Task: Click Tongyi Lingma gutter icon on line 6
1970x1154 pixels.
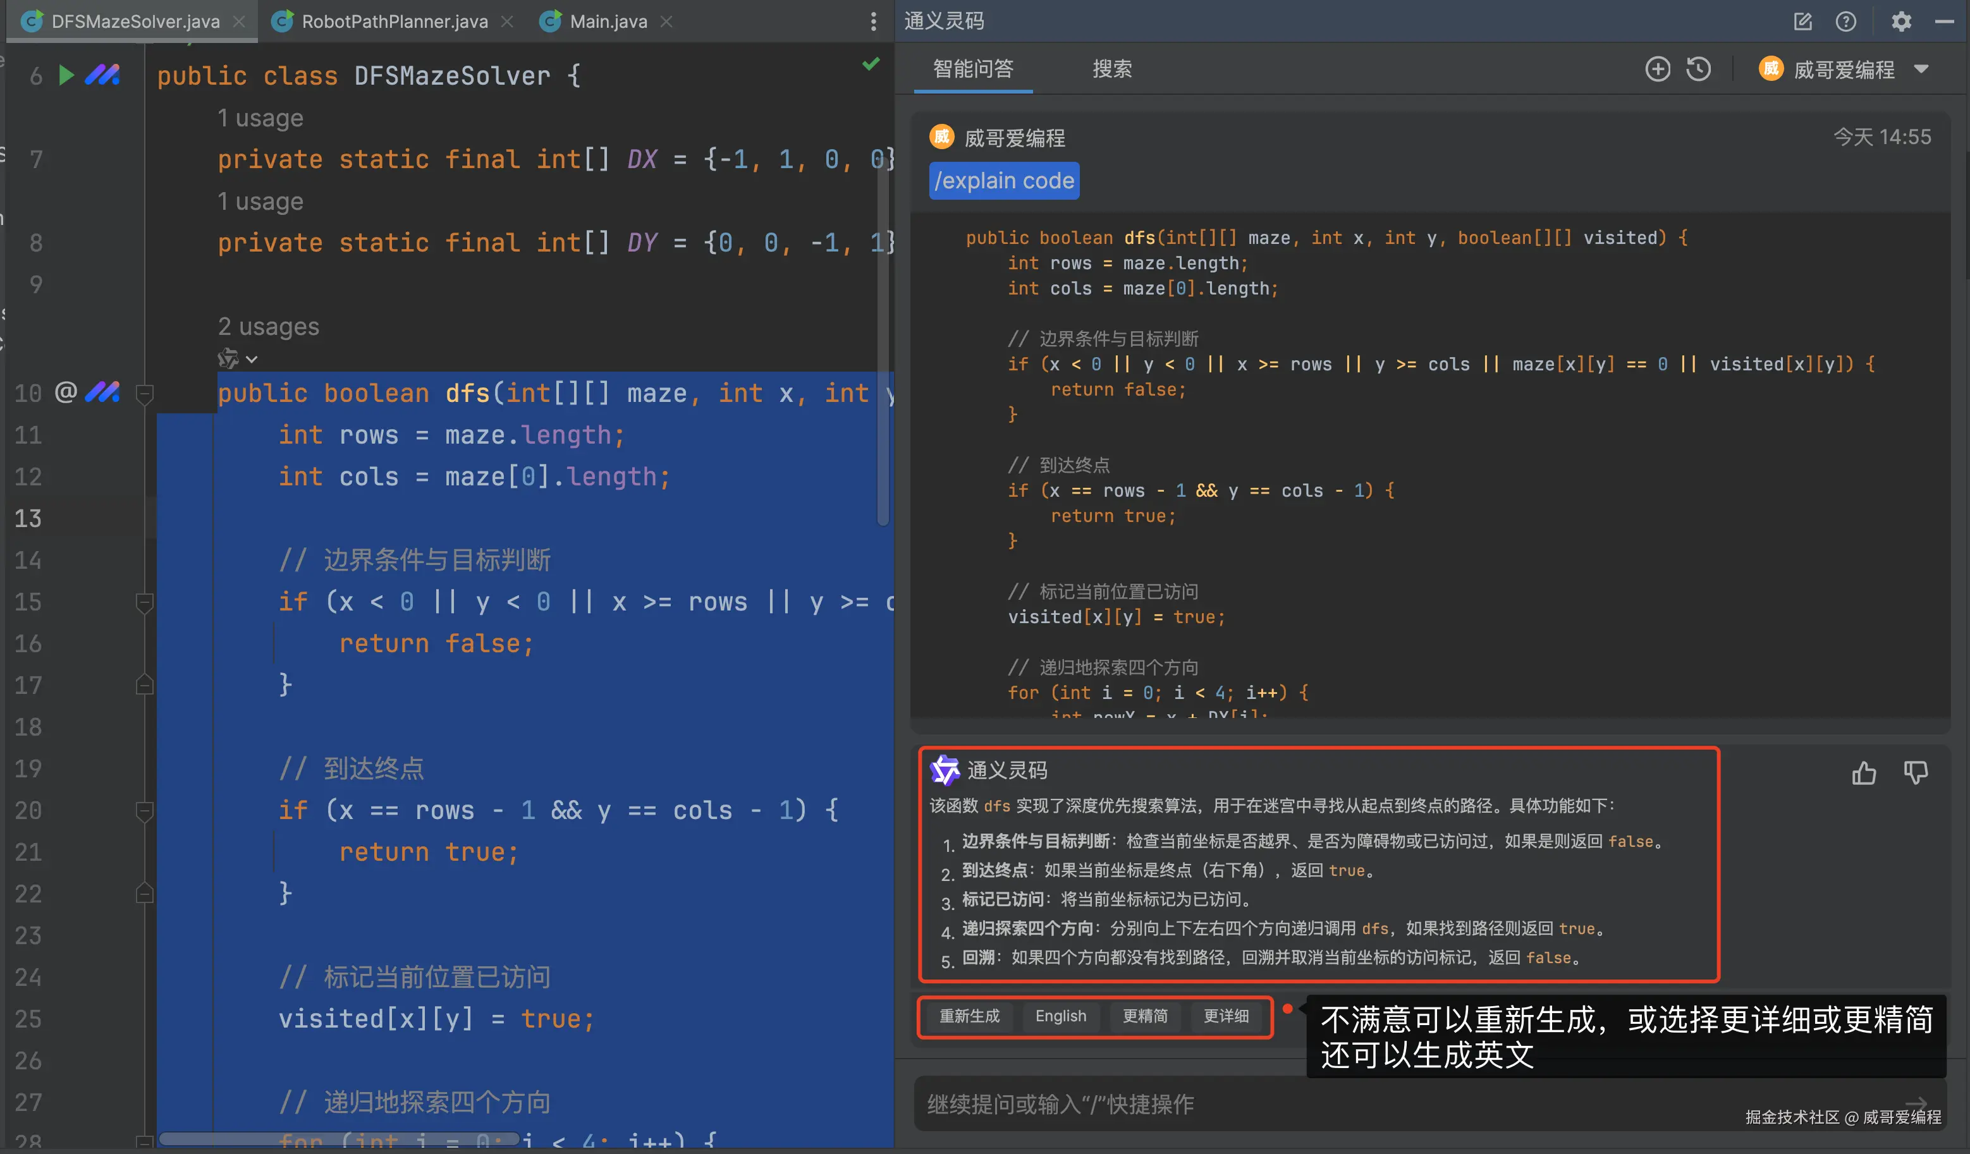Action: (102, 76)
